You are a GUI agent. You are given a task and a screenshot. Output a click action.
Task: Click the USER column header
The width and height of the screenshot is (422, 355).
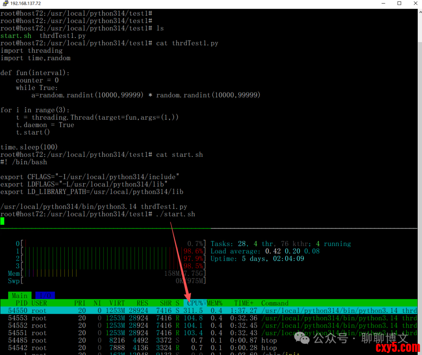coord(39,303)
